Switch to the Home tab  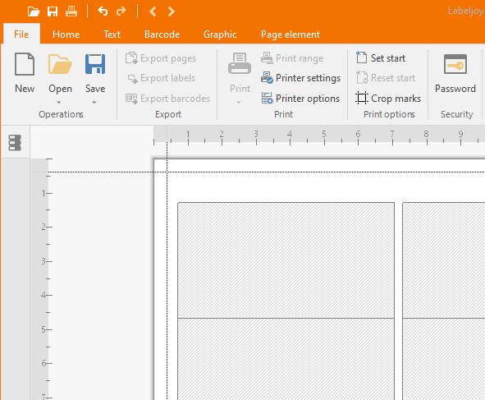click(x=66, y=34)
